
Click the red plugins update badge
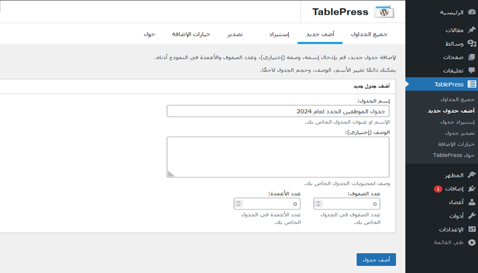[438, 189]
